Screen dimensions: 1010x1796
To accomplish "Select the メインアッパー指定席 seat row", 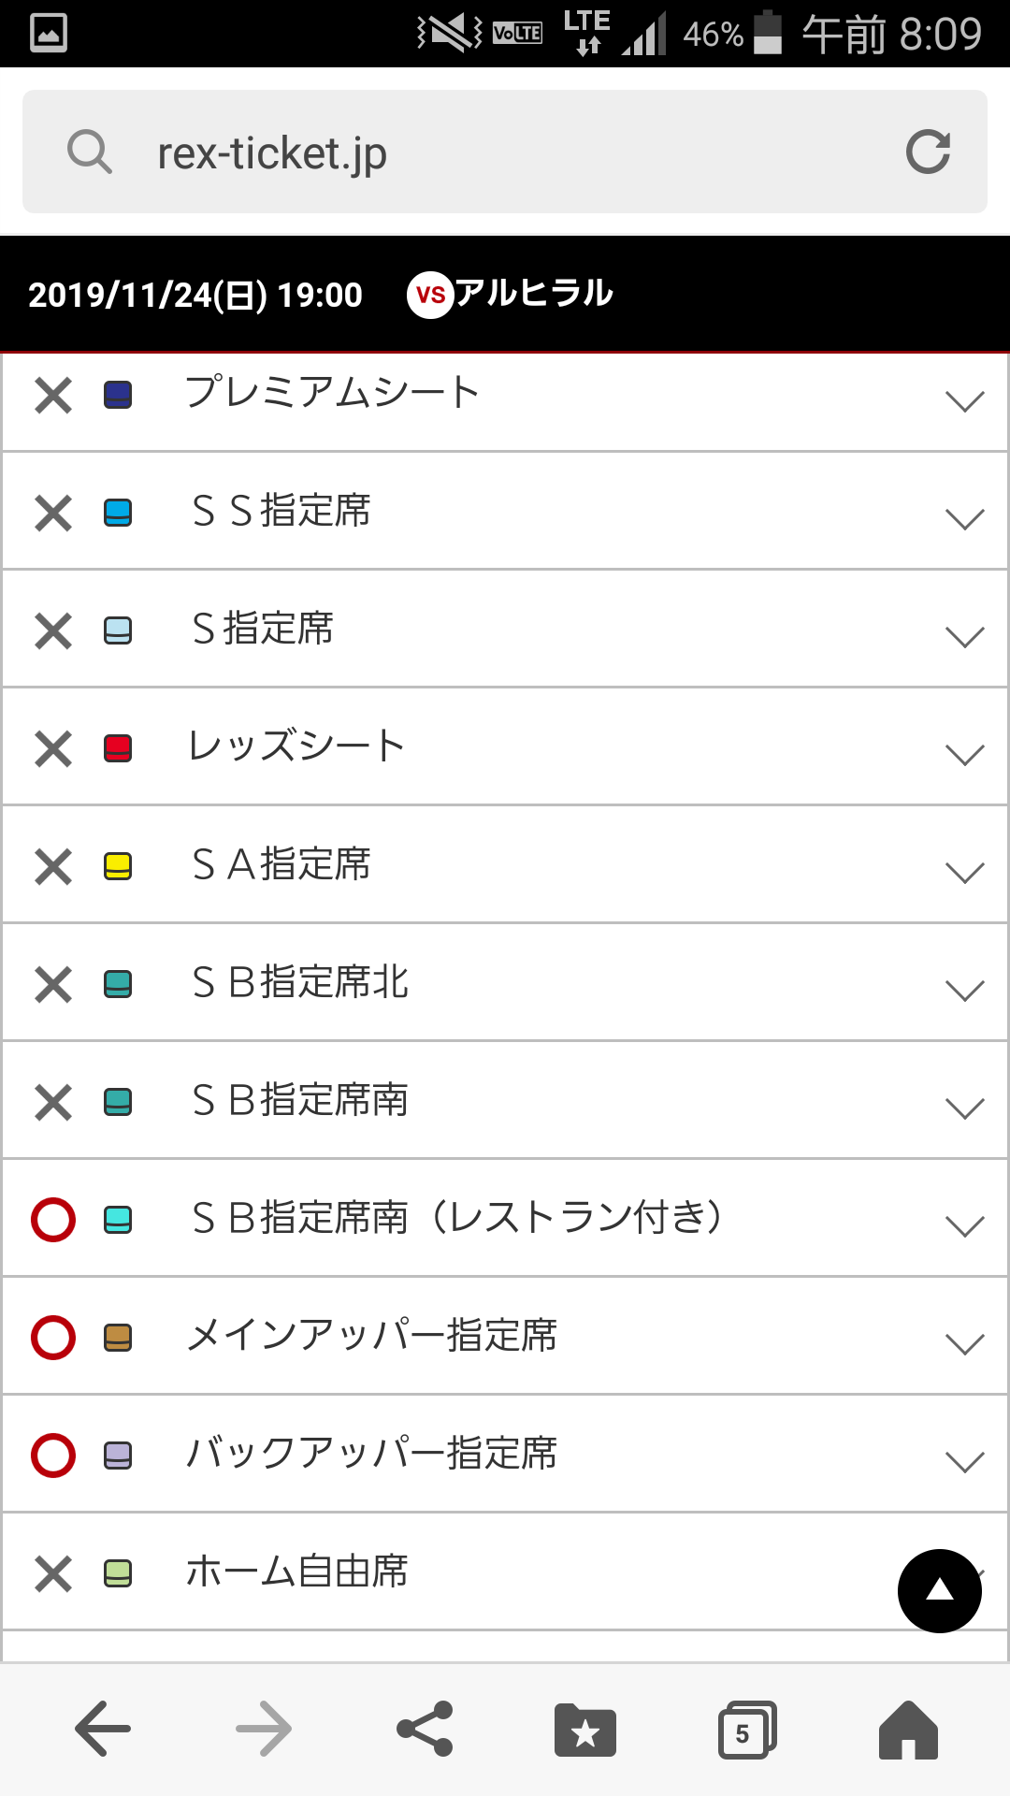I will 505,1336.
